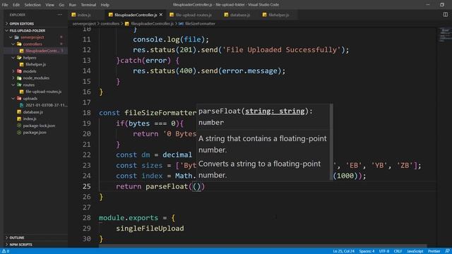The height and width of the screenshot is (254, 452).
Task: Collapse the helpers folder
Action: pos(13,58)
